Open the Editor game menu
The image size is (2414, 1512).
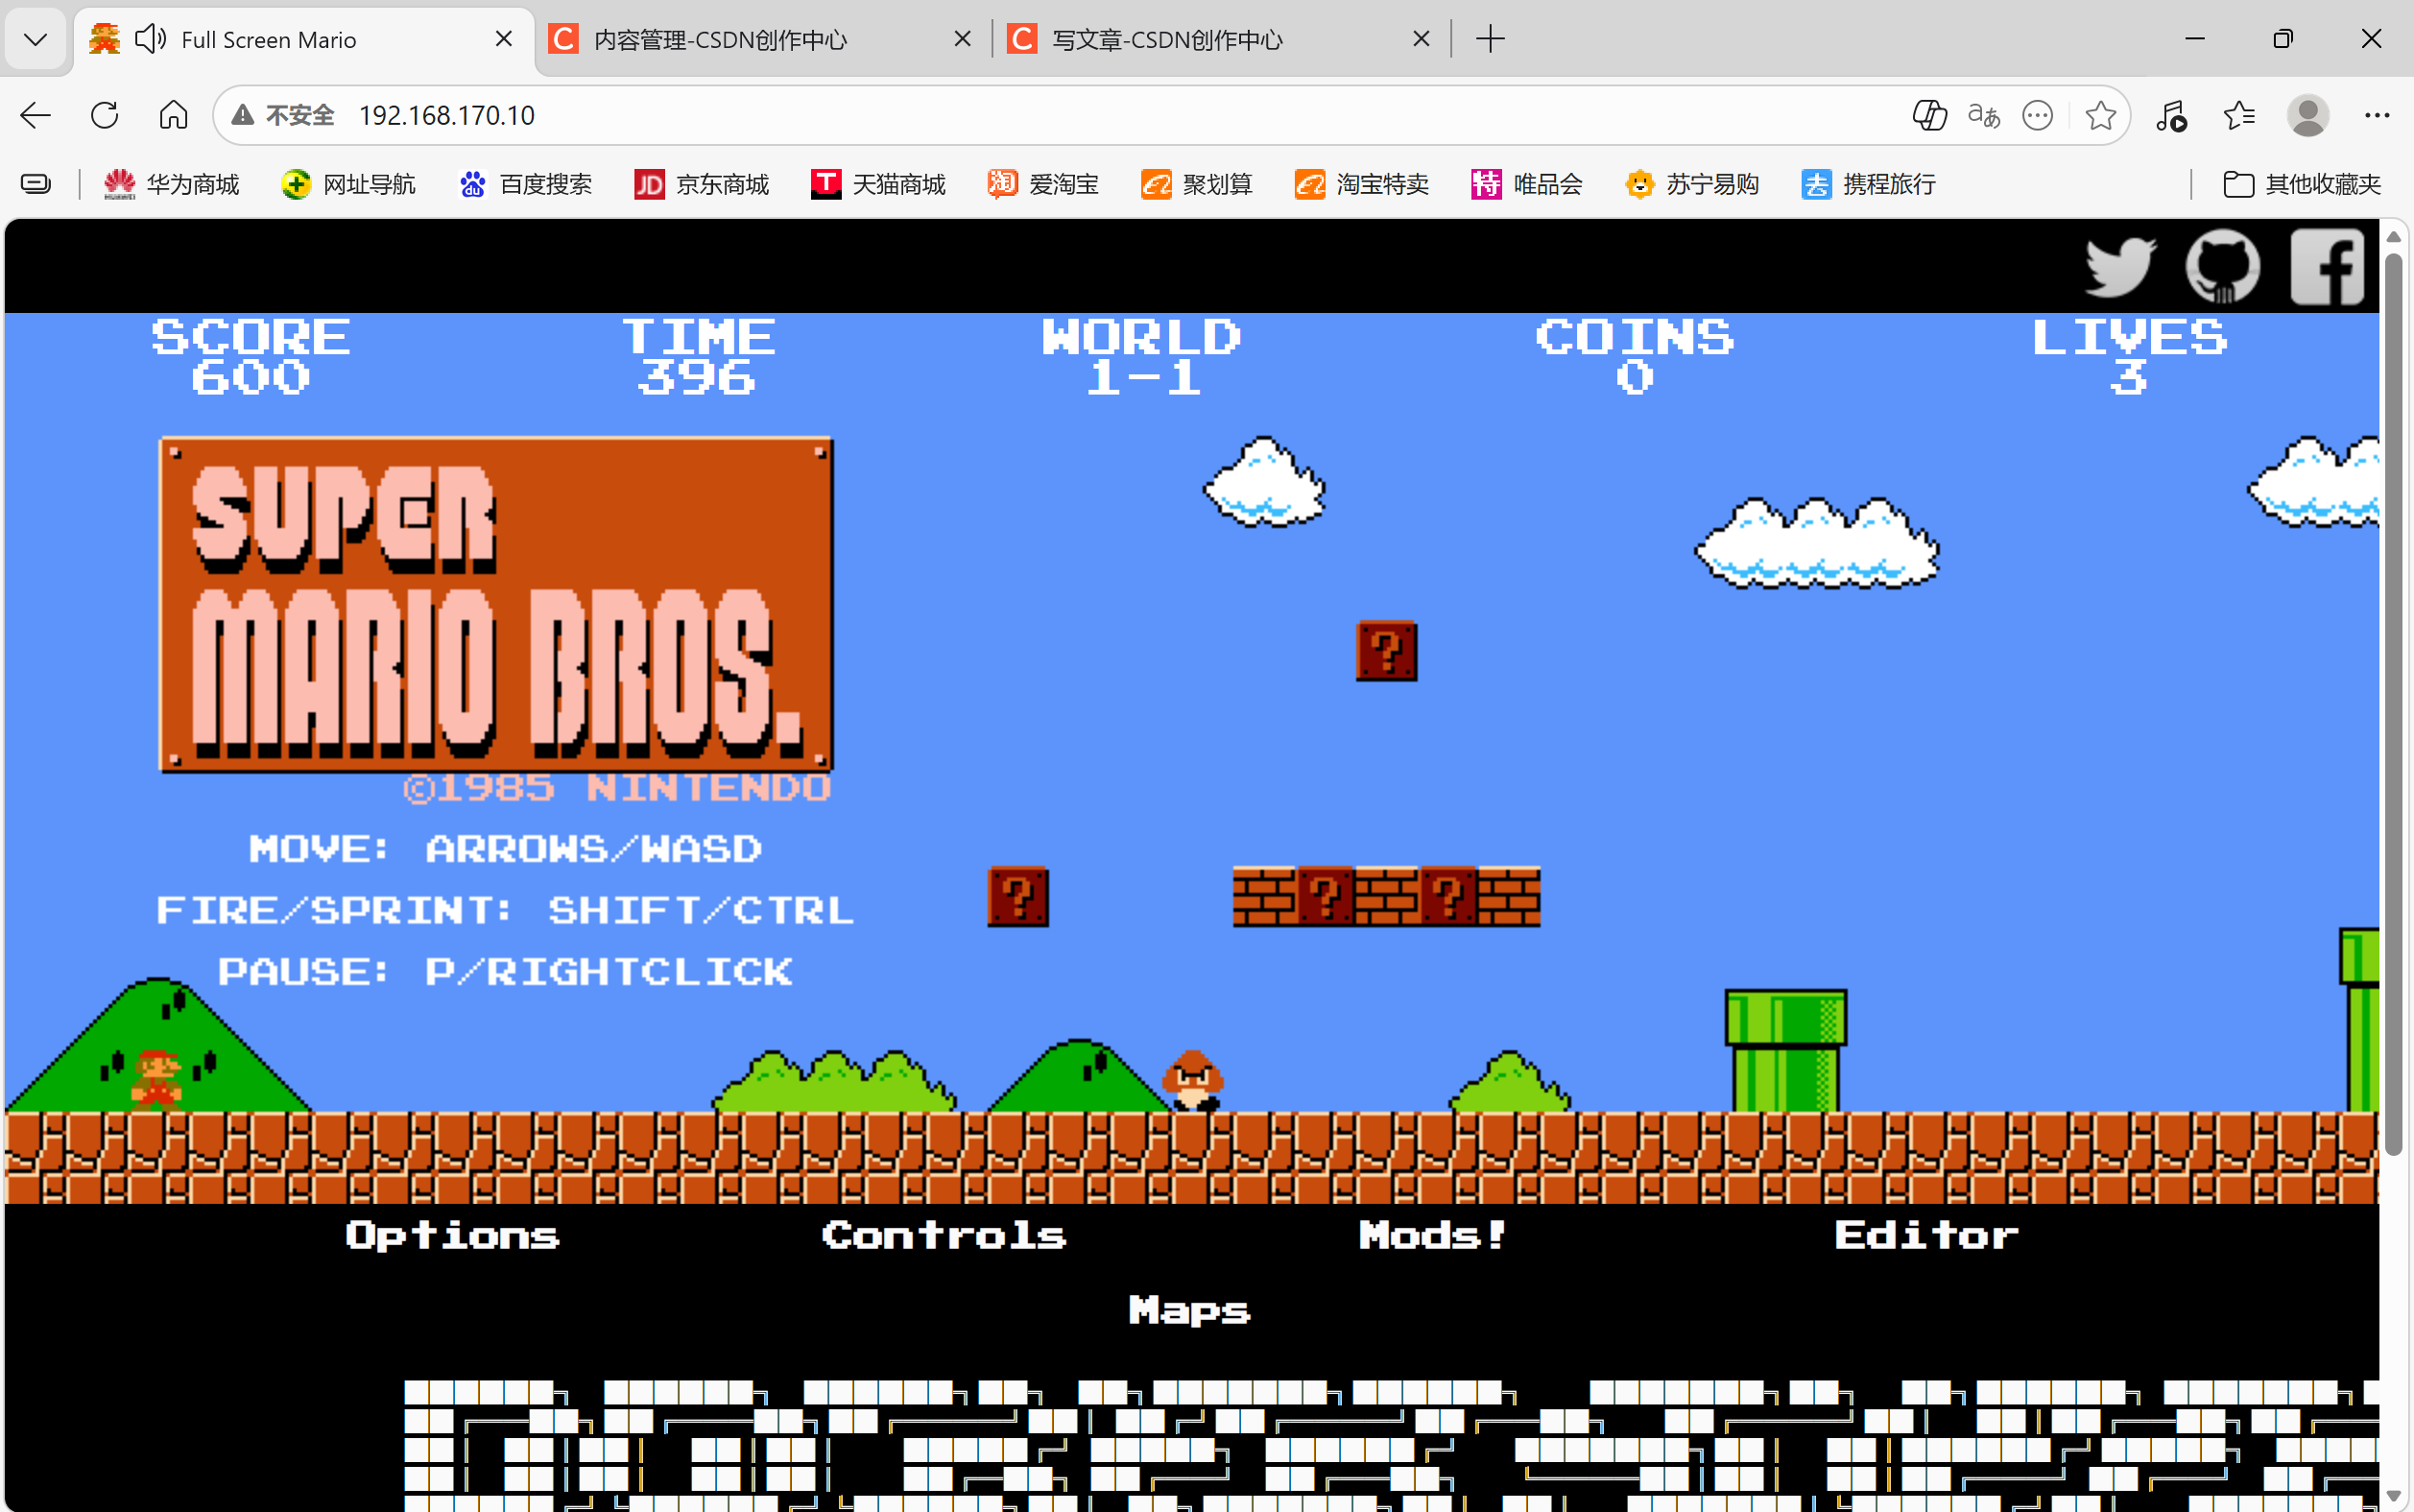pyautogui.click(x=1926, y=1235)
